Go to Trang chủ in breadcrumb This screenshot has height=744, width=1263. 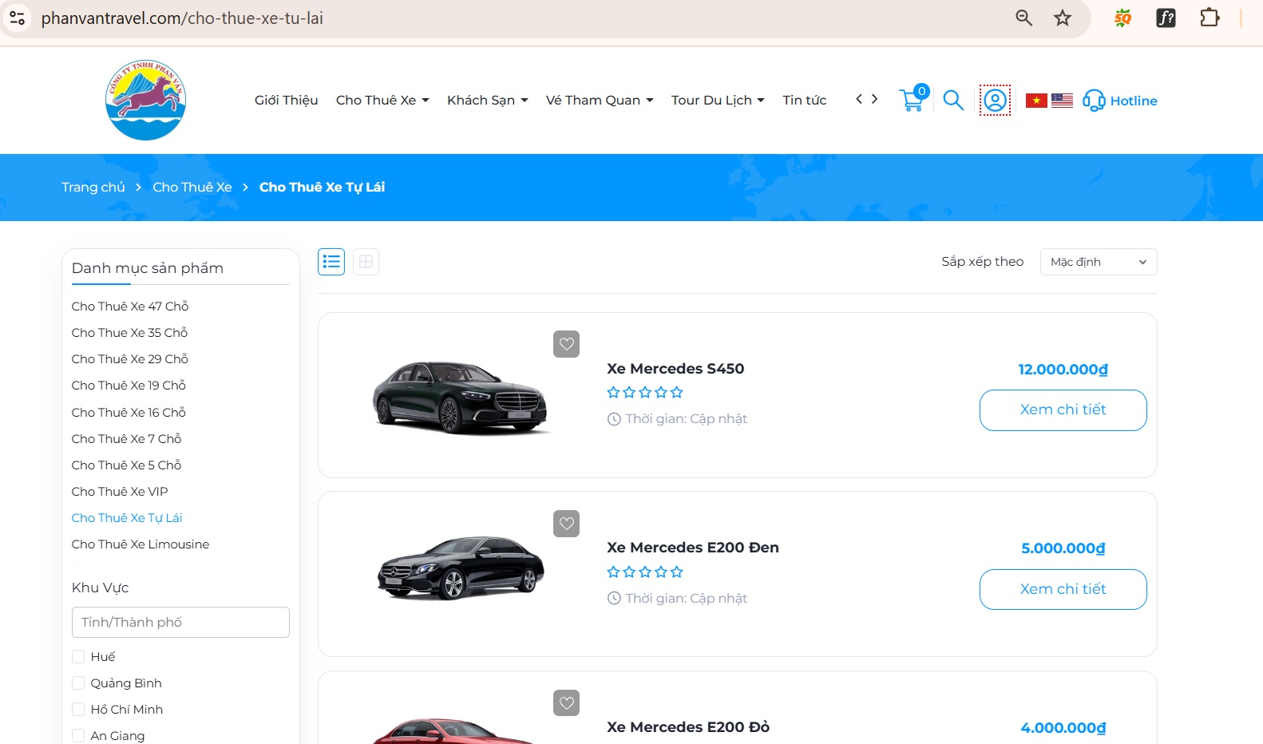(93, 187)
